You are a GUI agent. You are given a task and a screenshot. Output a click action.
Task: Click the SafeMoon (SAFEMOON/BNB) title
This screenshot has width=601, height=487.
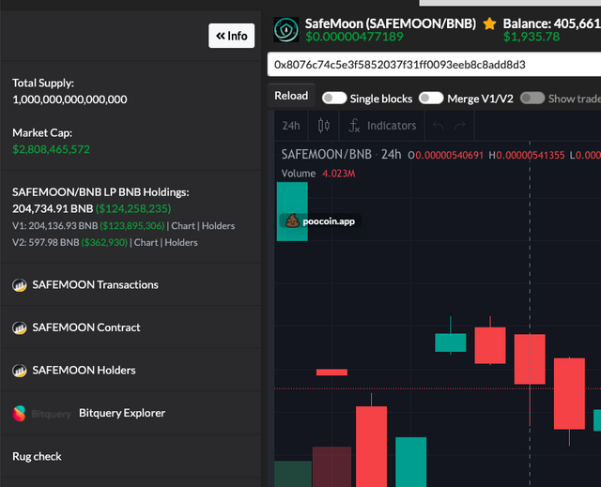(x=391, y=23)
